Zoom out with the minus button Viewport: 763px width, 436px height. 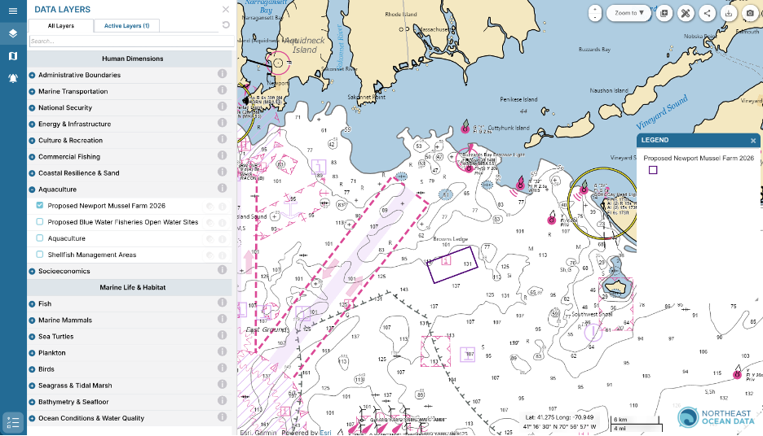(595, 17)
